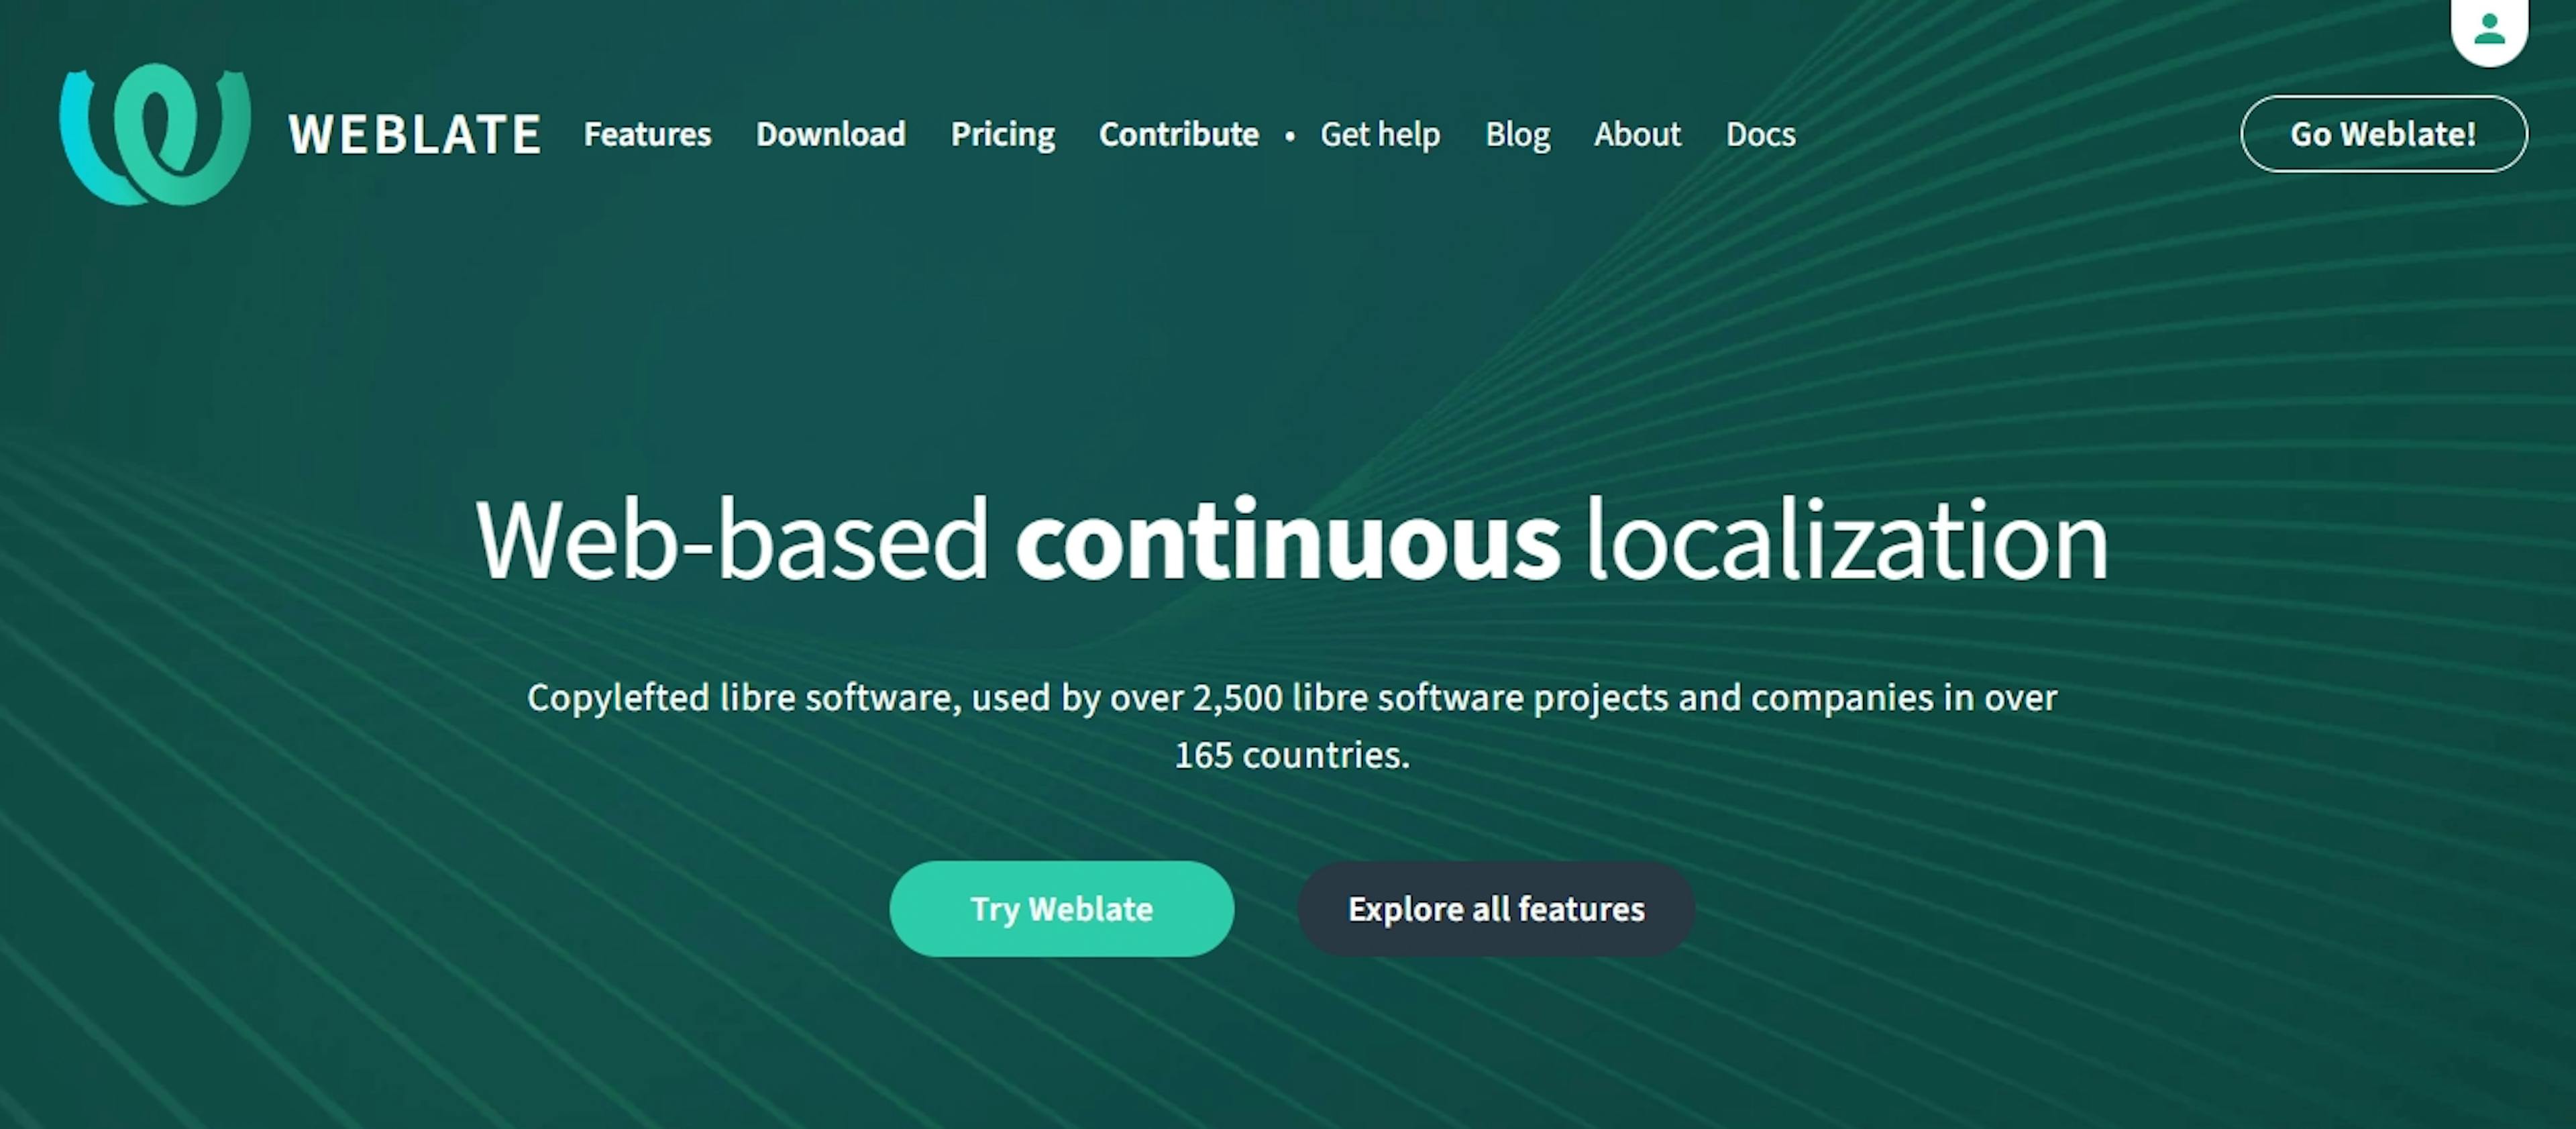This screenshot has height=1129, width=2576.
Task: Click dot separator after Contribute
Action: (1290, 136)
